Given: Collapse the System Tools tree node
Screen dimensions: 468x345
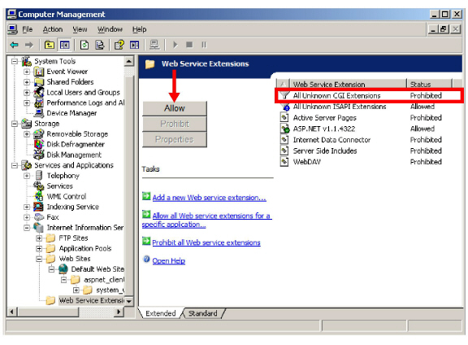Looking at the screenshot, I should tap(15, 62).
